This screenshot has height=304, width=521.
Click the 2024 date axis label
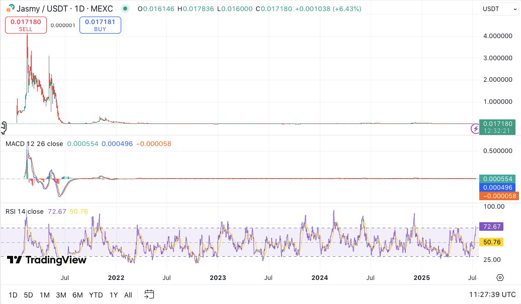tap(320, 278)
